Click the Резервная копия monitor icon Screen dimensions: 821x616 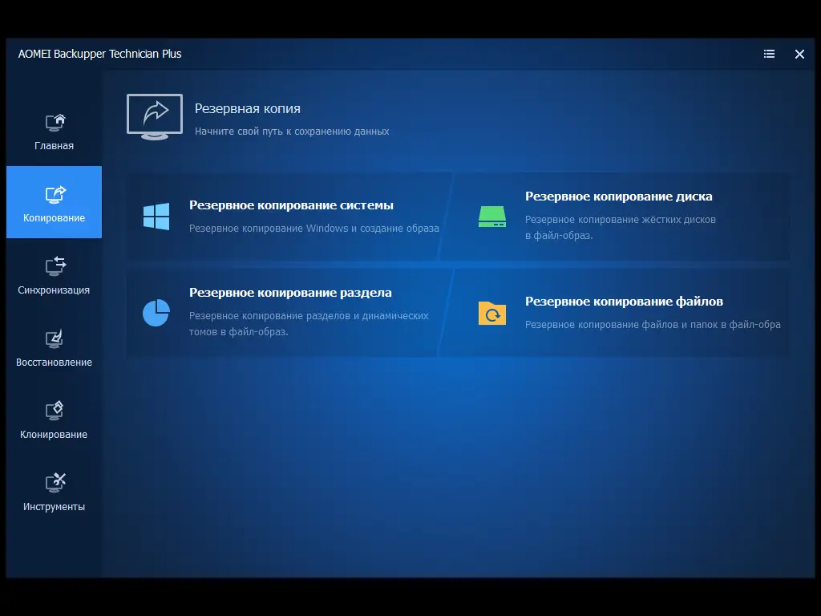point(154,115)
